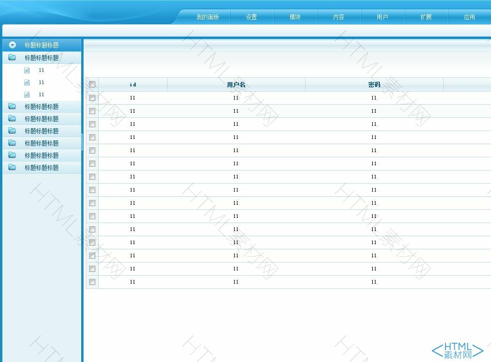Click the sidebar splitter handle
The image size is (491, 362).
82,142
